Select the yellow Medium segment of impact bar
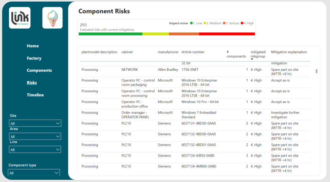This screenshot has width=330, height=182. click(156, 34)
